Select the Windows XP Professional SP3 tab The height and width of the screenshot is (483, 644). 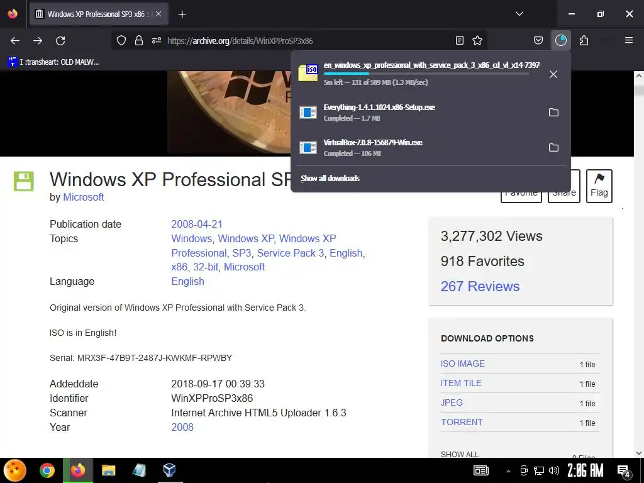tap(99, 14)
